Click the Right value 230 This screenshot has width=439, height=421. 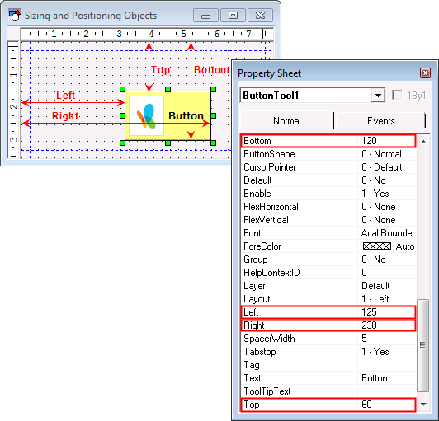pyautogui.click(x=369, y=325)
